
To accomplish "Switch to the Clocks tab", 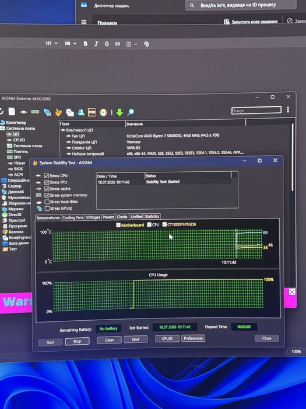I will coord(122,217).
